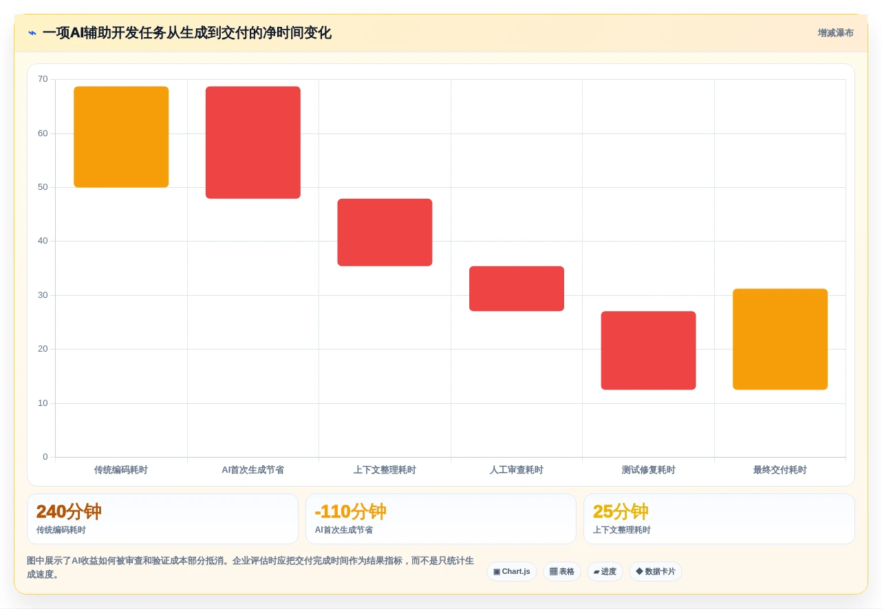Image resolution: width=882 pixels, height=609 pixels.
Task: Click the red AI首次生成节省 bar
Action: (253, 142)
